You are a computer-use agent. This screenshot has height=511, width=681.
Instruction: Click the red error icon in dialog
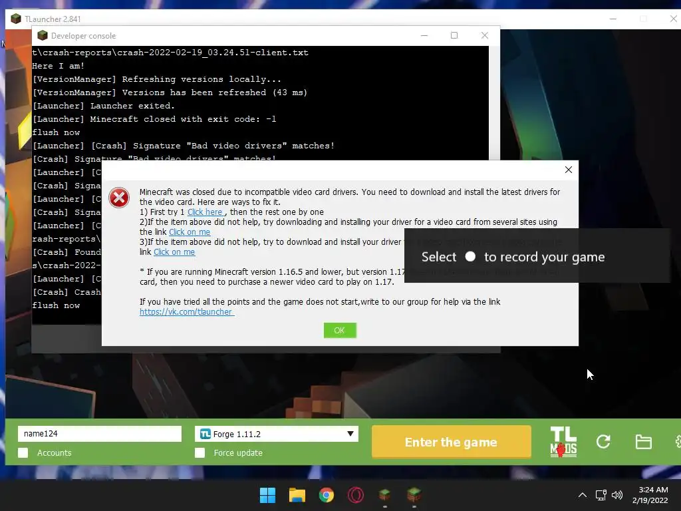[118, 198]
